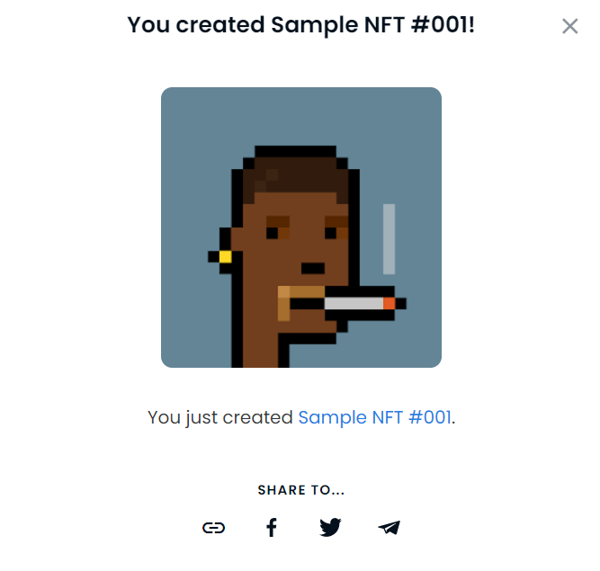
Task: Click the pixel punk NFT image
Action: click(301, 228)
